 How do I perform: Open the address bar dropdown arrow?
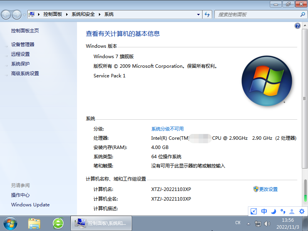[x=198, y=14]
